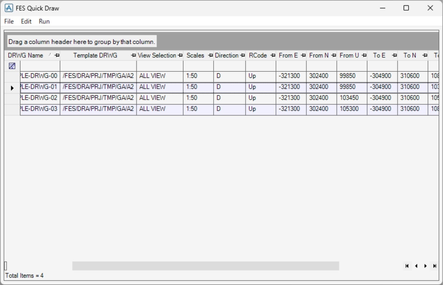Image resolution: width=443 pixels, height=285 pixels.
Task: Pin the RCode column
Action: (273, 55)
